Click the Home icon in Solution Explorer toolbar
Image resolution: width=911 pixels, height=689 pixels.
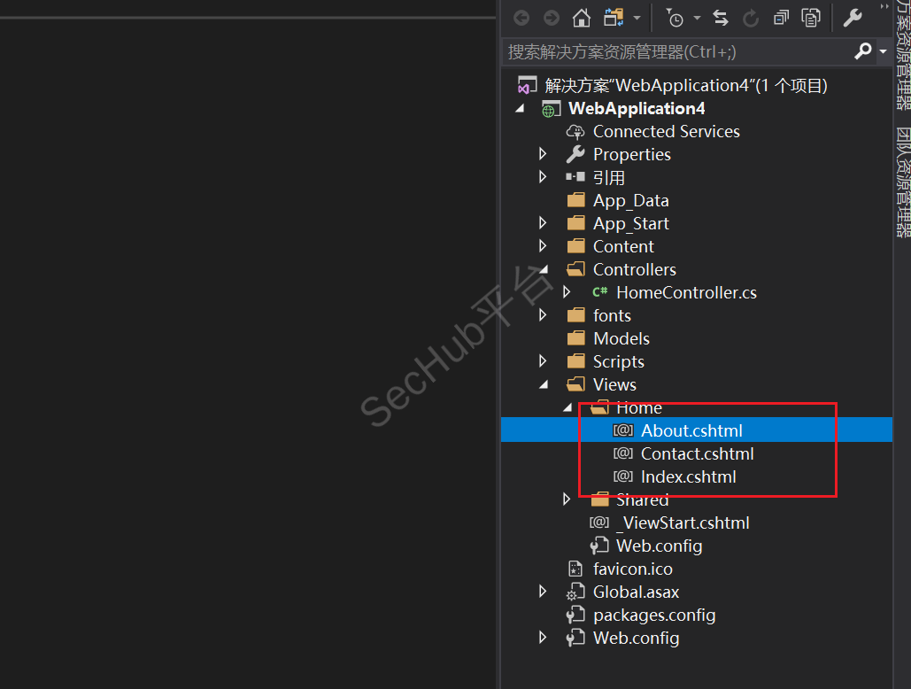pyautogui.click(x=581, y=18)
